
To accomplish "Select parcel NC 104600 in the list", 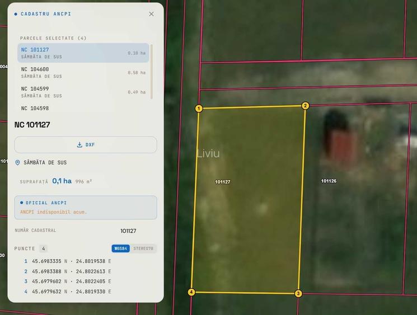I will click(83, 73).
